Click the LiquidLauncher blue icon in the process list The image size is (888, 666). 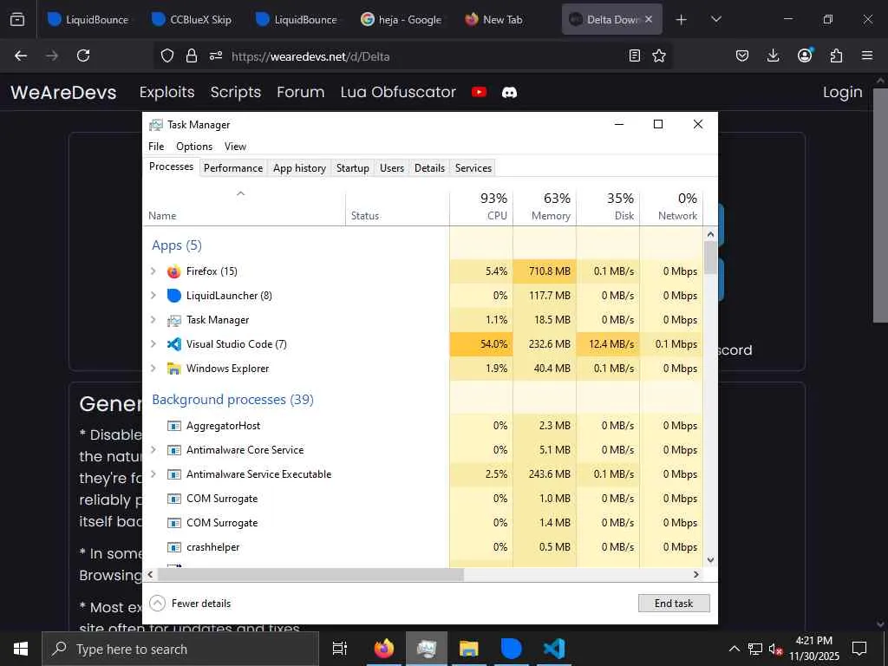[173, 296]
